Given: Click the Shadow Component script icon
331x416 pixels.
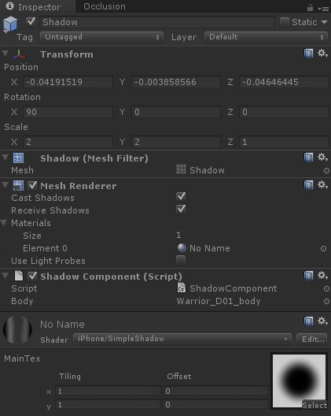Looking at the screenshot, I should [19, 276].
